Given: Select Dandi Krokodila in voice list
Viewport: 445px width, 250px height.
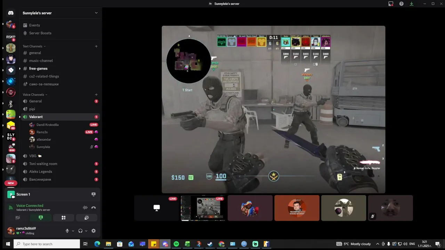Looking at the screenshot, I should [64, 125].
